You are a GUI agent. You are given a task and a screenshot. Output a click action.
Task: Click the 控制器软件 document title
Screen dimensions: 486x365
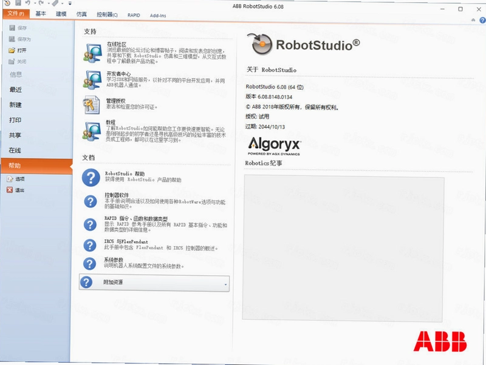click(117, 195)
